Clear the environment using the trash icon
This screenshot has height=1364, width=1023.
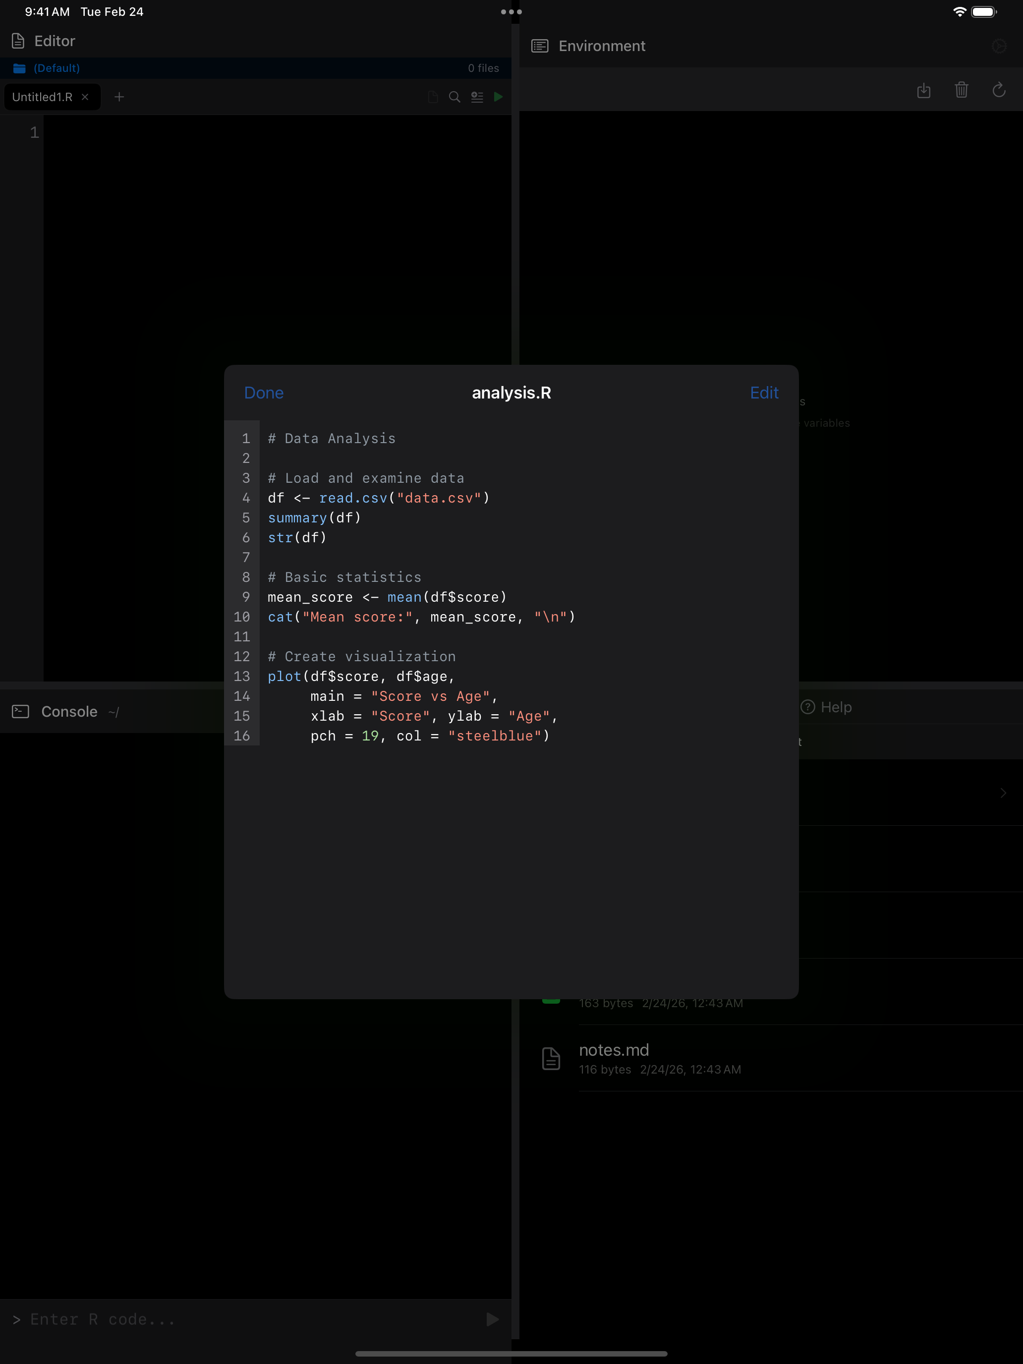click(962, 90)
